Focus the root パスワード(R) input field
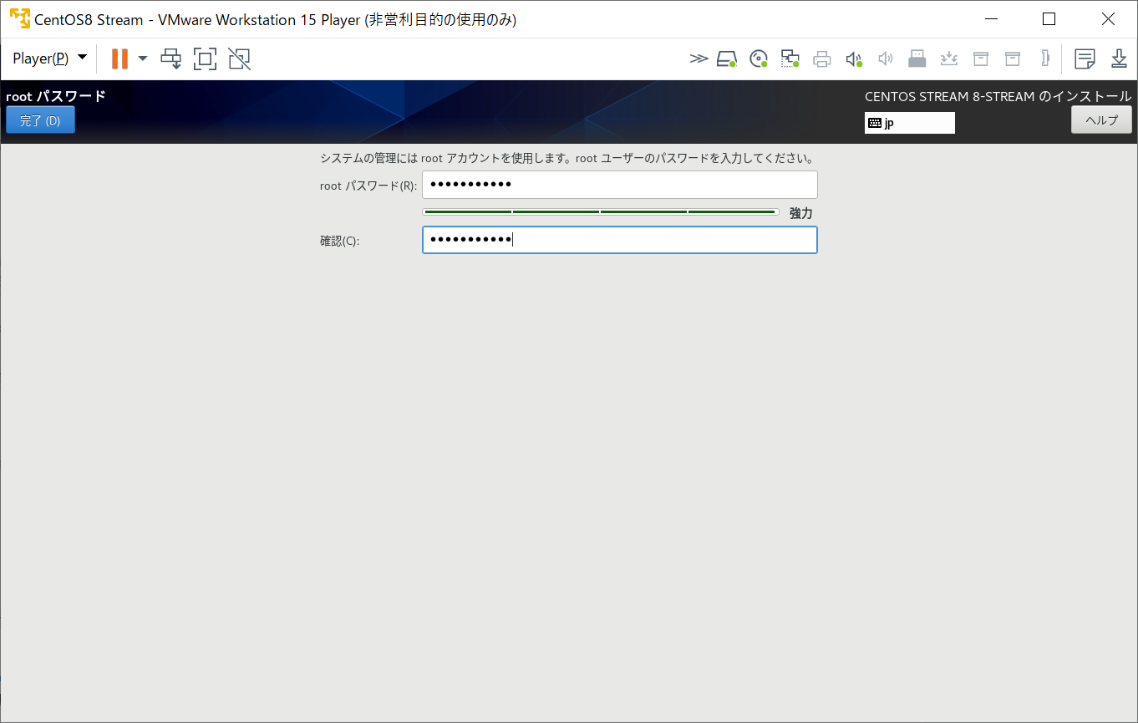This screenshot has width=1138, height=723. pos(620,185)
